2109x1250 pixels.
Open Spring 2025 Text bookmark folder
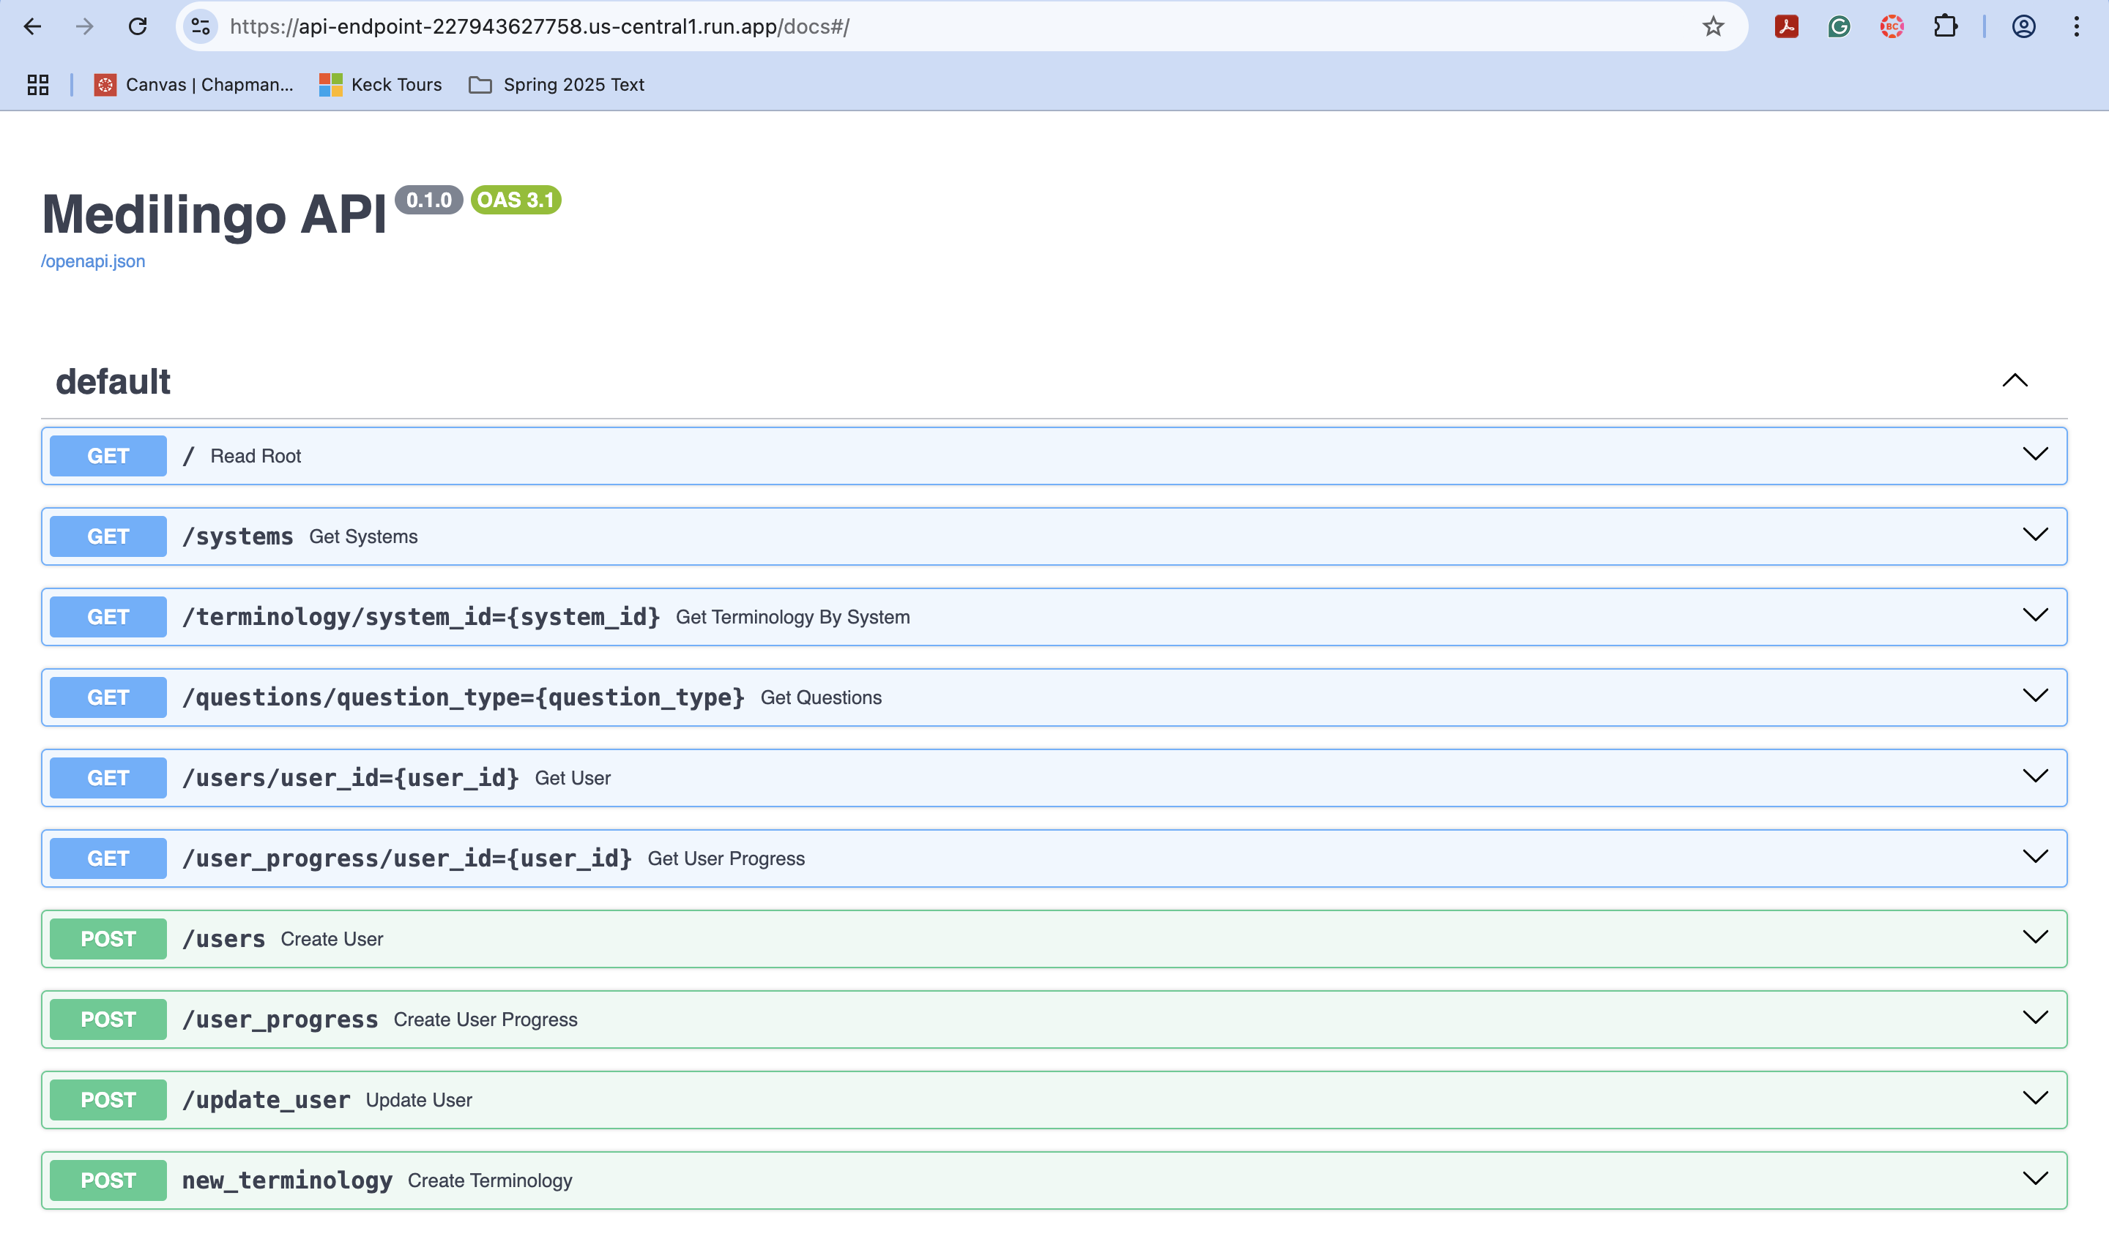(x=557, y=84)
